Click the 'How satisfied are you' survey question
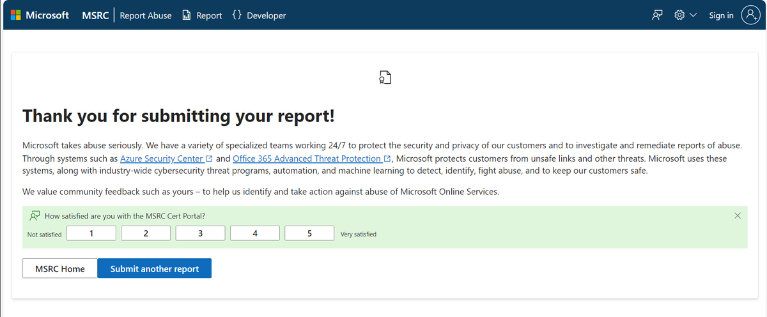The width and height of the screenshot is (767, 317). pyautogui.click(x=125, y=216)
